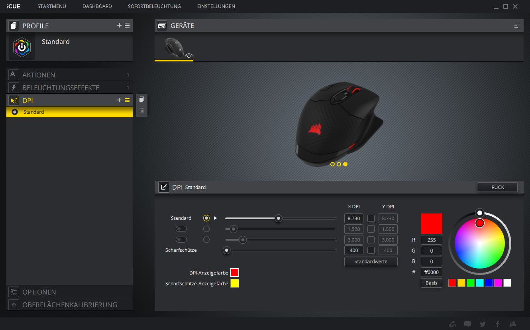Check the X/Y link box for Scharfschütze row
Viewport: 530px width, 330px height.
(371, 251)
